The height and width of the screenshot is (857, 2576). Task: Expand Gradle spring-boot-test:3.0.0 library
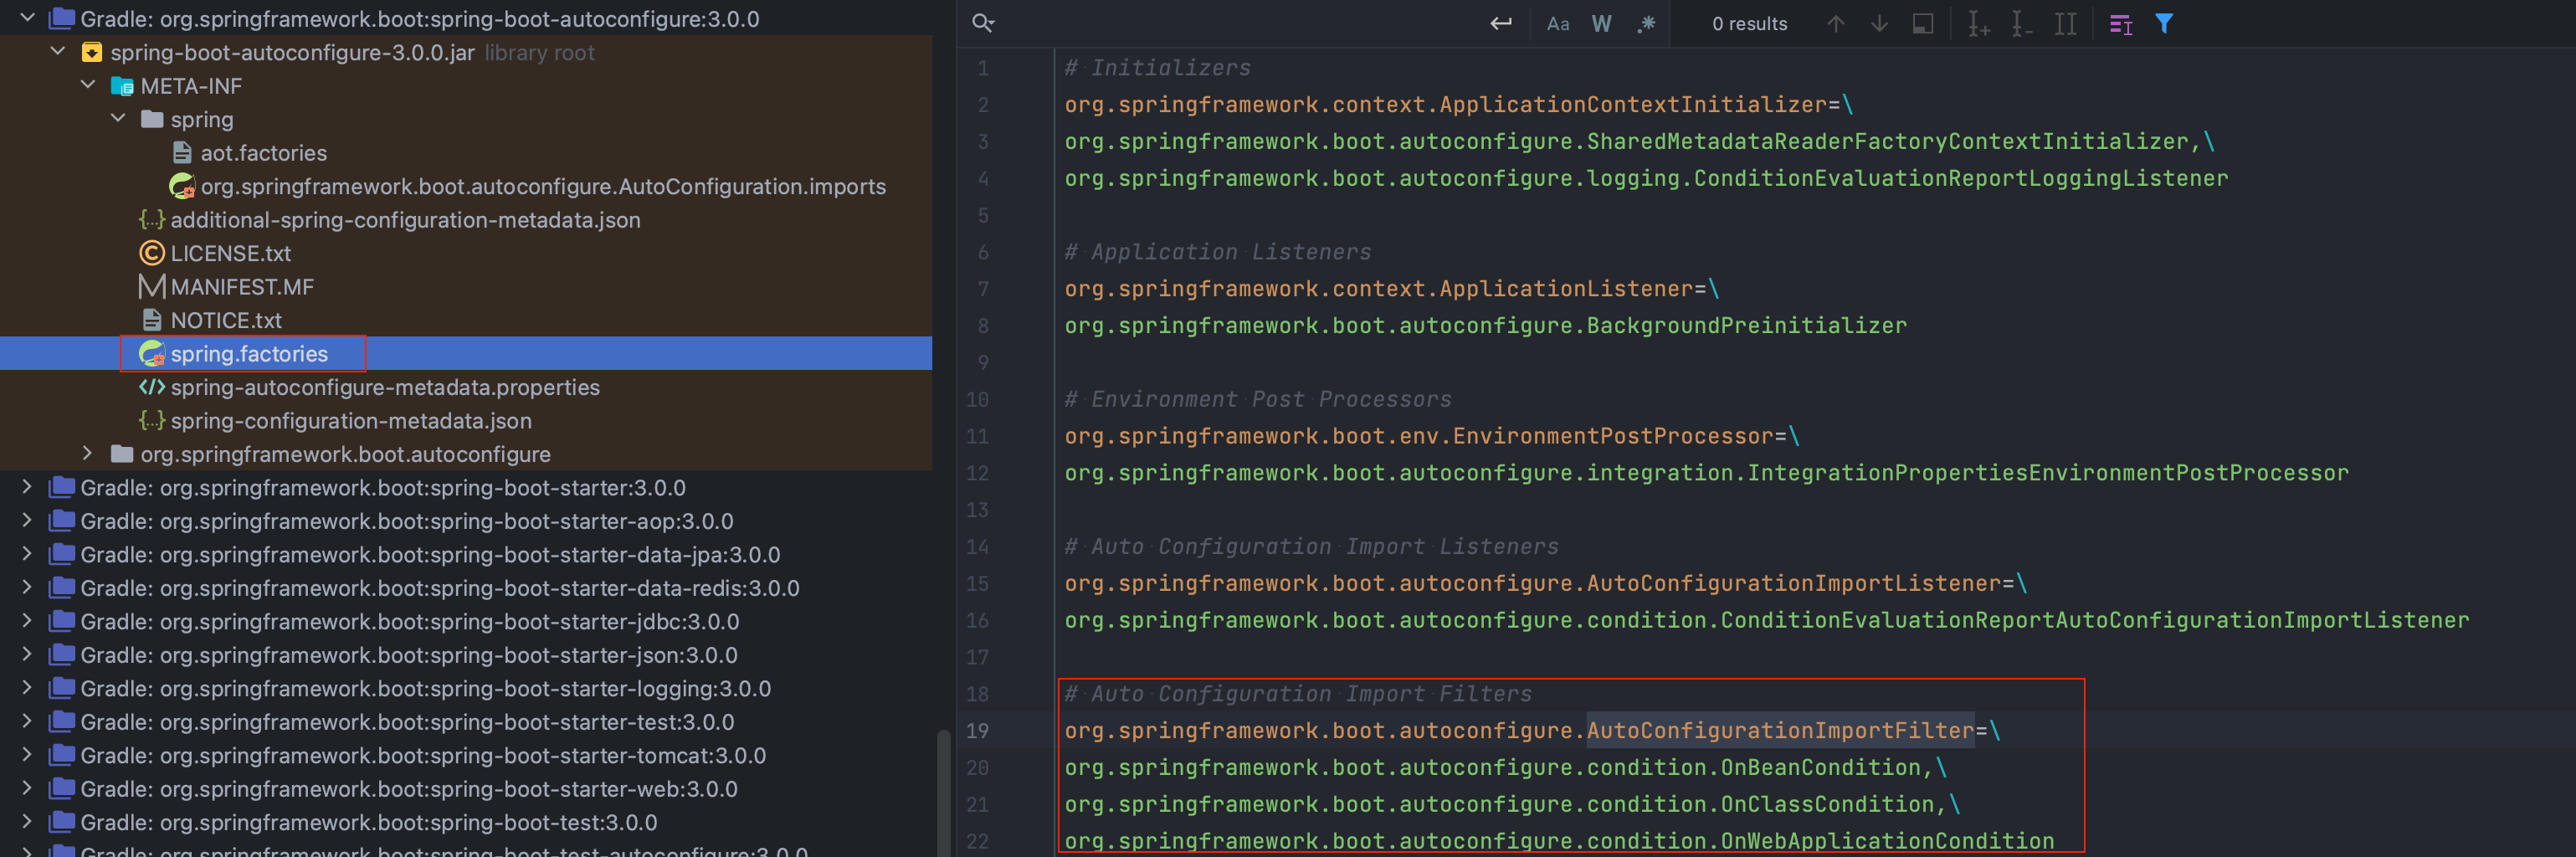point(28,821)
